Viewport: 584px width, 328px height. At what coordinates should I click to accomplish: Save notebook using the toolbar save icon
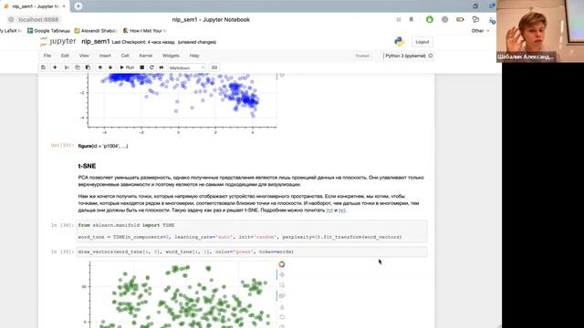(x=44, y=67)
